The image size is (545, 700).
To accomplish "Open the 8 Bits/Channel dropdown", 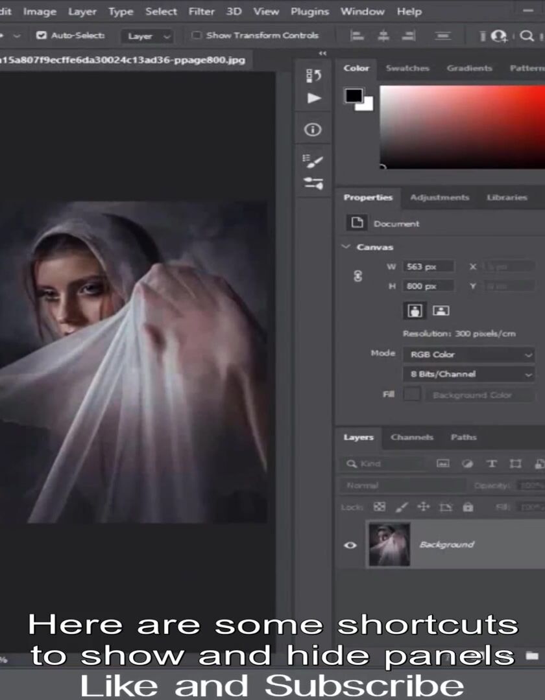I will click(x=468, y=374).
